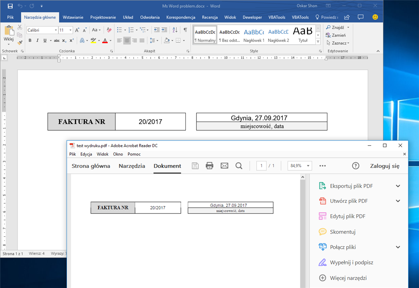Collapse the Word ribbon with the arrow
This screenshot has height=288, width=419.
click(x=378, y=51)
